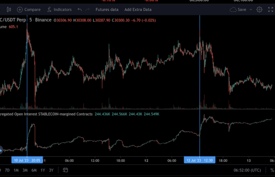This screenshot has width=275, height=177.
Task: Select the 3Y time range
Action: [x=51, y=170]
